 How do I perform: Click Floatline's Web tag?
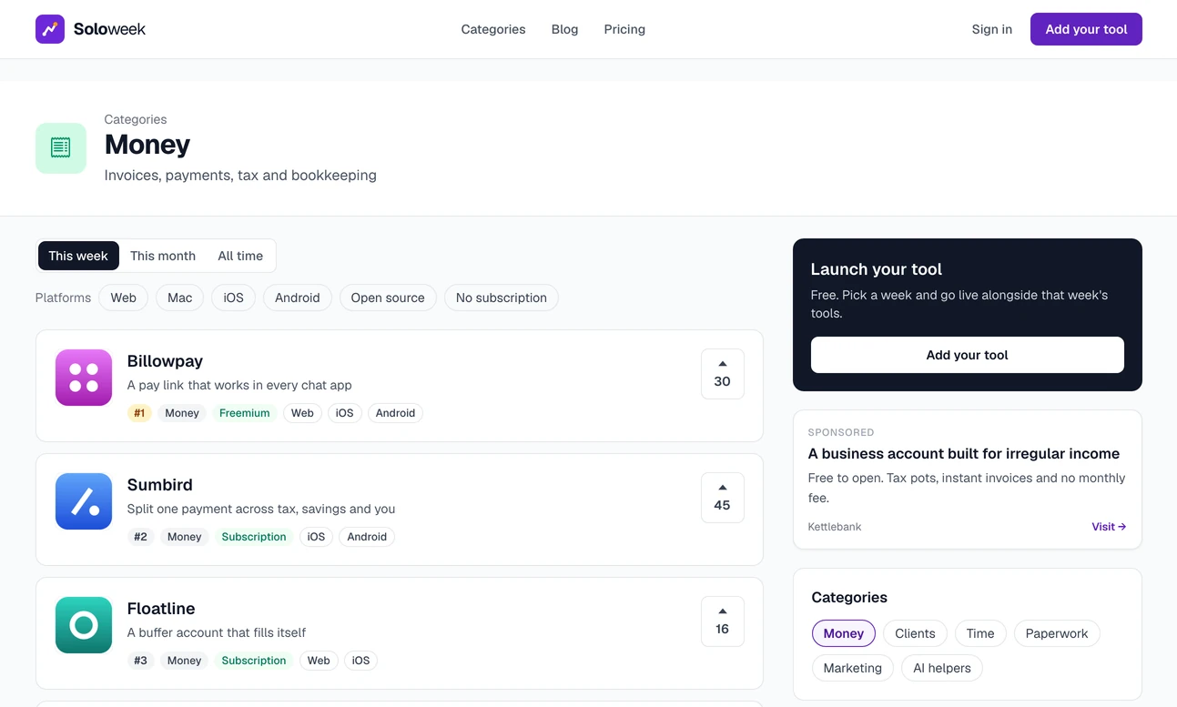319,661
